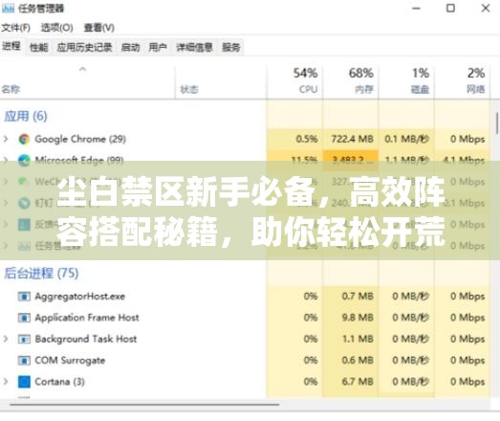Switch to the 启动 tab
This screenshot has width=500, height=421.
(130, 48)
